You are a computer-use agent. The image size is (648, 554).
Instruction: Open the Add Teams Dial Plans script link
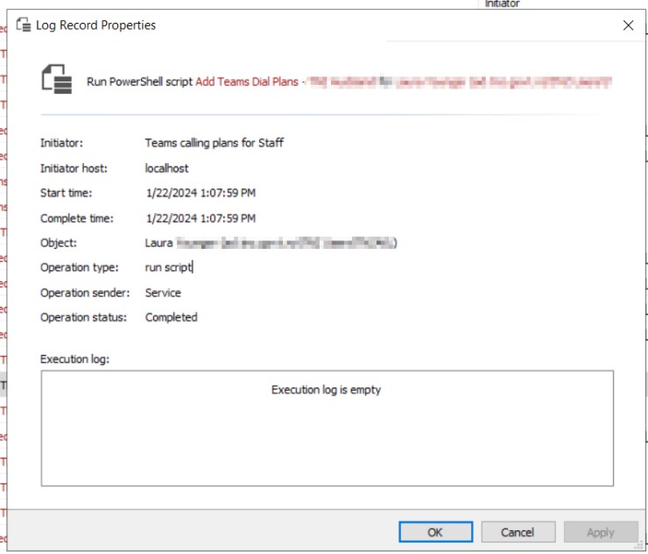(x=247, y=82)
